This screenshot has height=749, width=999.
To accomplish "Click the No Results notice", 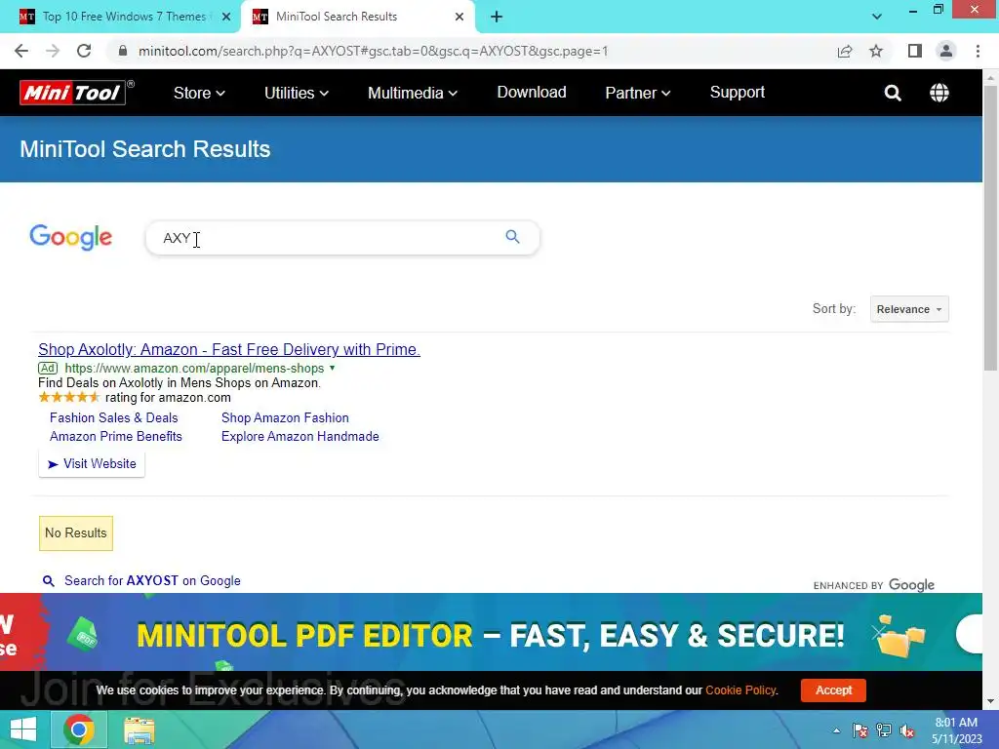I will tap(76, 533).
